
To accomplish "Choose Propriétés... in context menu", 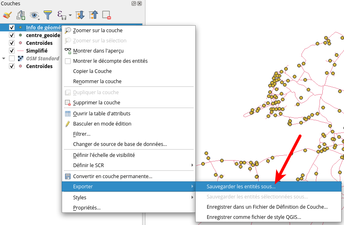I will pyautogui.click(x=129, y=208).
